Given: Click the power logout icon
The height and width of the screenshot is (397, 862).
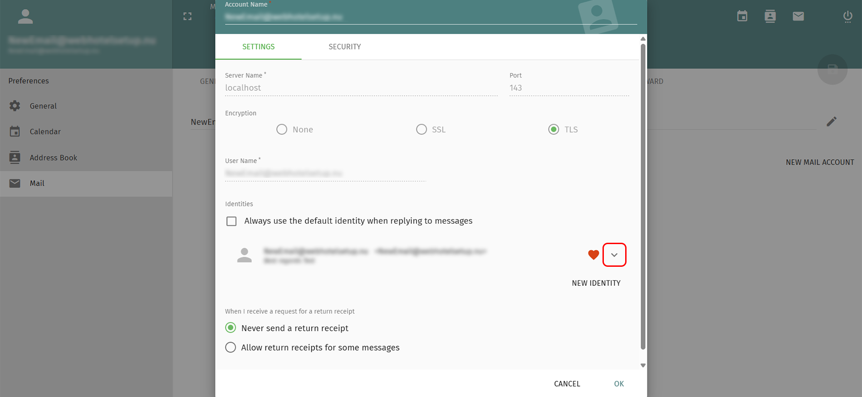Looking at the screenshot, I should tap(847, 16).
